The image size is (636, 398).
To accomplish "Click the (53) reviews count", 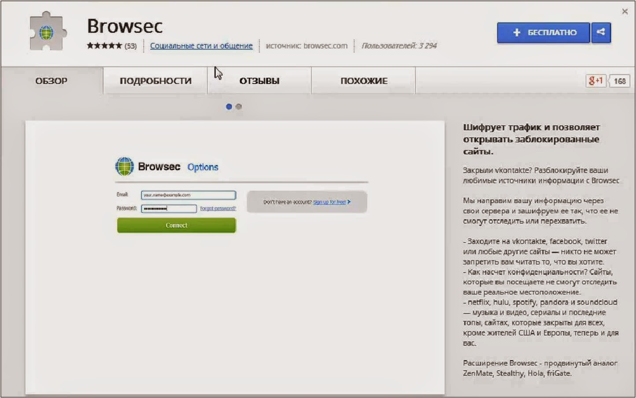I will click(130, 46).
